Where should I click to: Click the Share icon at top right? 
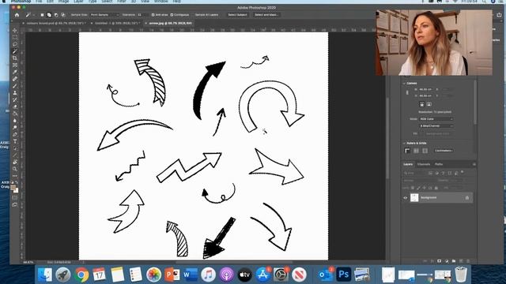click(499, 15)
